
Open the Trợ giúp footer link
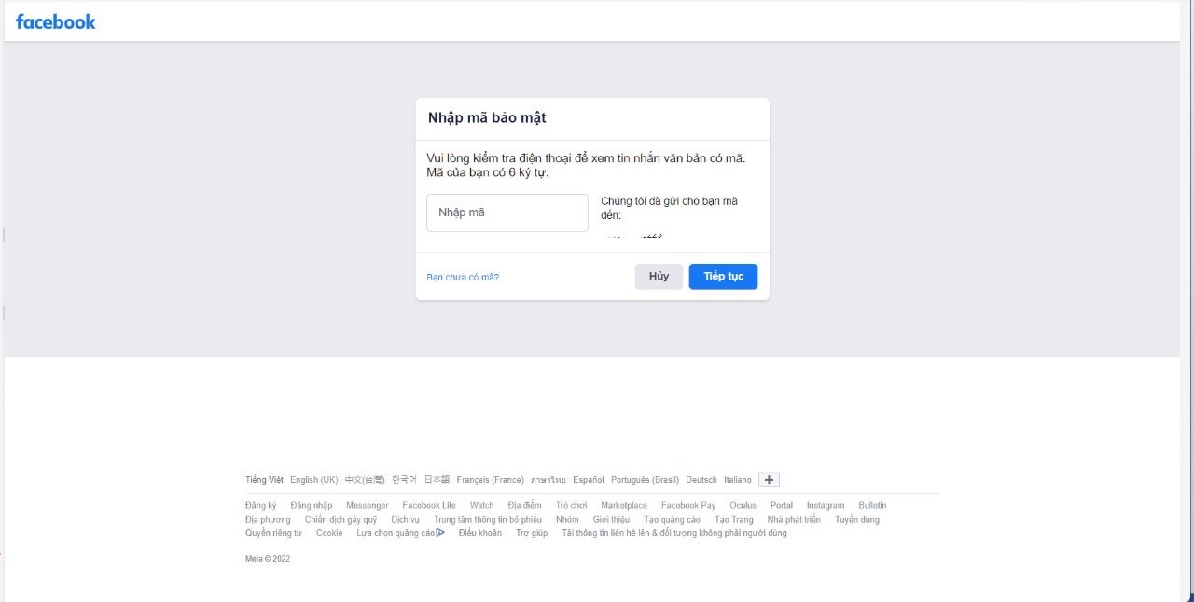532,533
